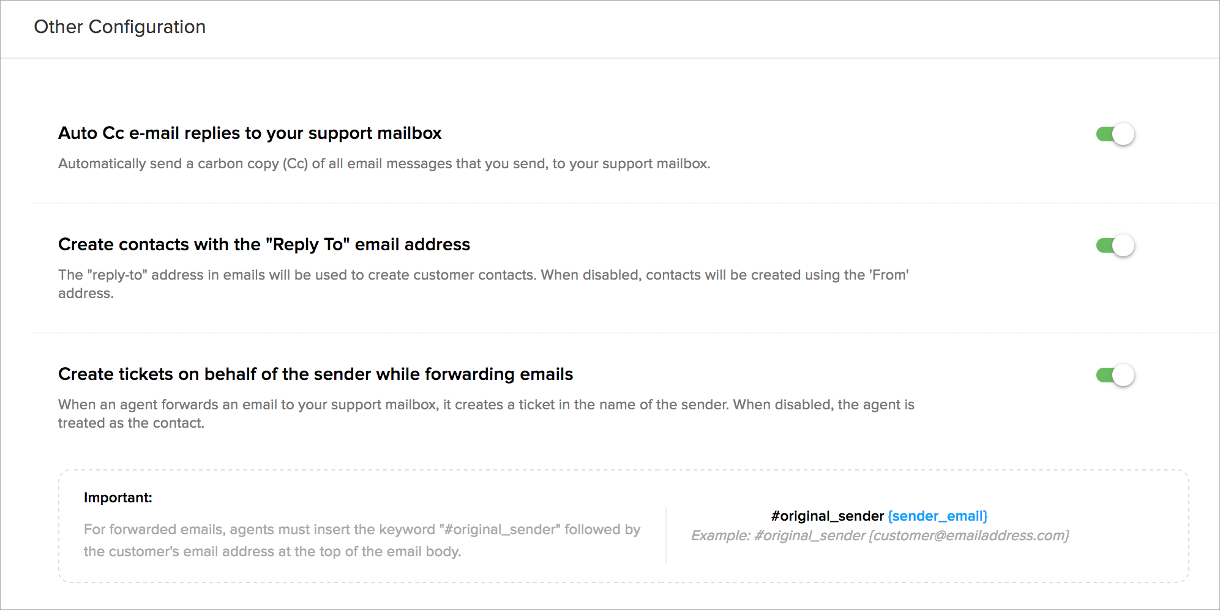Click the Create tickets on behalf heading
The width and height of the screenshot is (1220, 610).
[x=315, y=374]
